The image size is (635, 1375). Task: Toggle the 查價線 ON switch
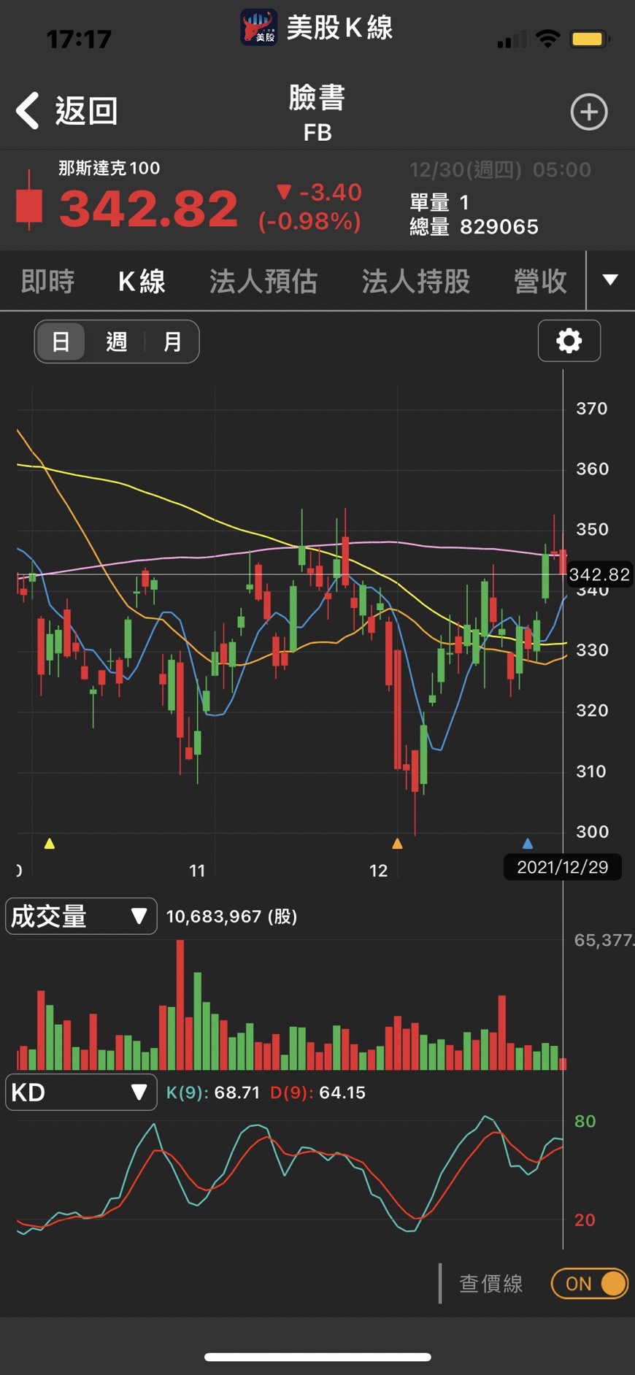(x=590, y=1283)
